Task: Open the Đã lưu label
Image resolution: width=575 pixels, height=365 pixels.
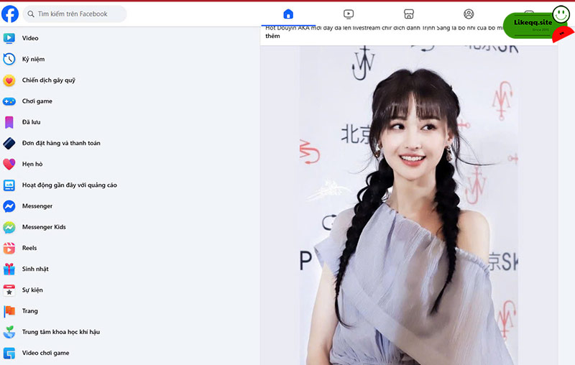Action: [31, 122]
